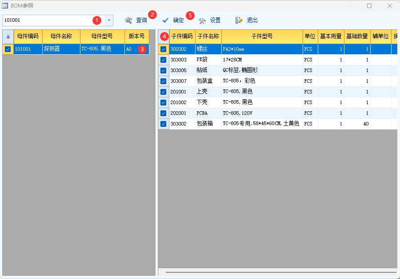Click the 子件型号 column header

pyautogui.click(x=262, y=36)
